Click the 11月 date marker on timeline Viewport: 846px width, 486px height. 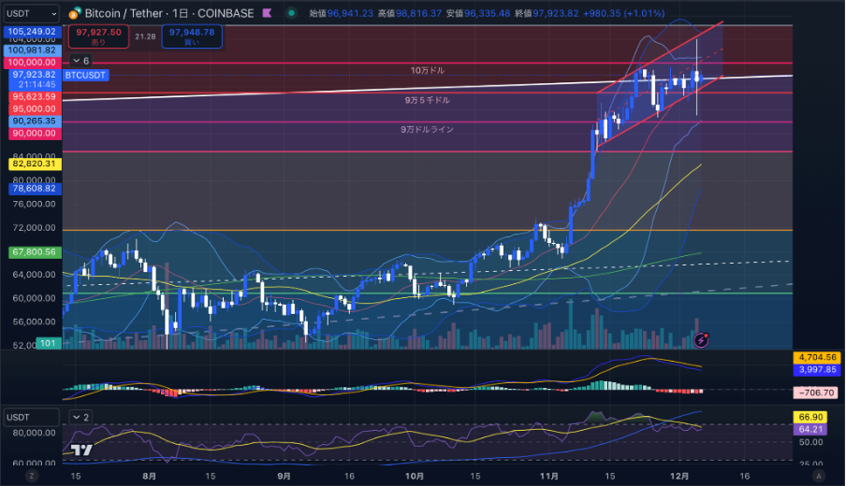[550, 476]
